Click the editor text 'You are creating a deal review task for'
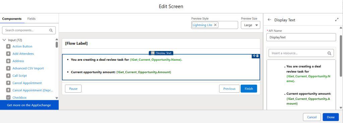This screenshot has height=123, width=343. click(x=304, y=69)
